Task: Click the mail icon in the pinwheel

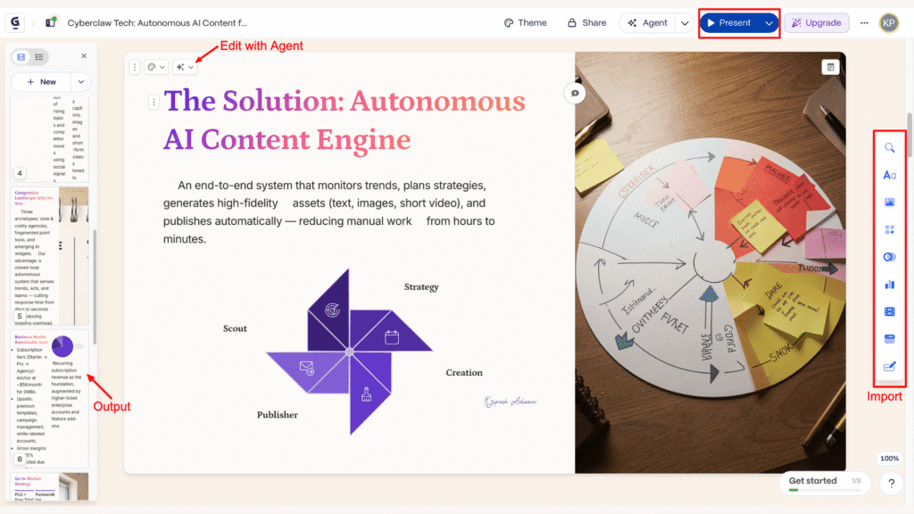Action: pyautogui.click(x=307, y=368)
